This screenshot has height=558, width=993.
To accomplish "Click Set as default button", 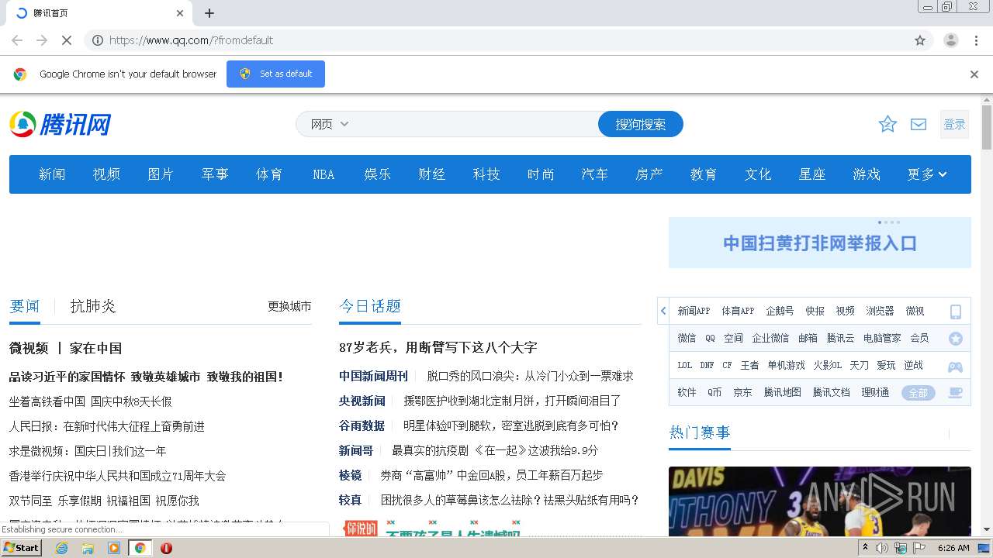I will point(275,74).
